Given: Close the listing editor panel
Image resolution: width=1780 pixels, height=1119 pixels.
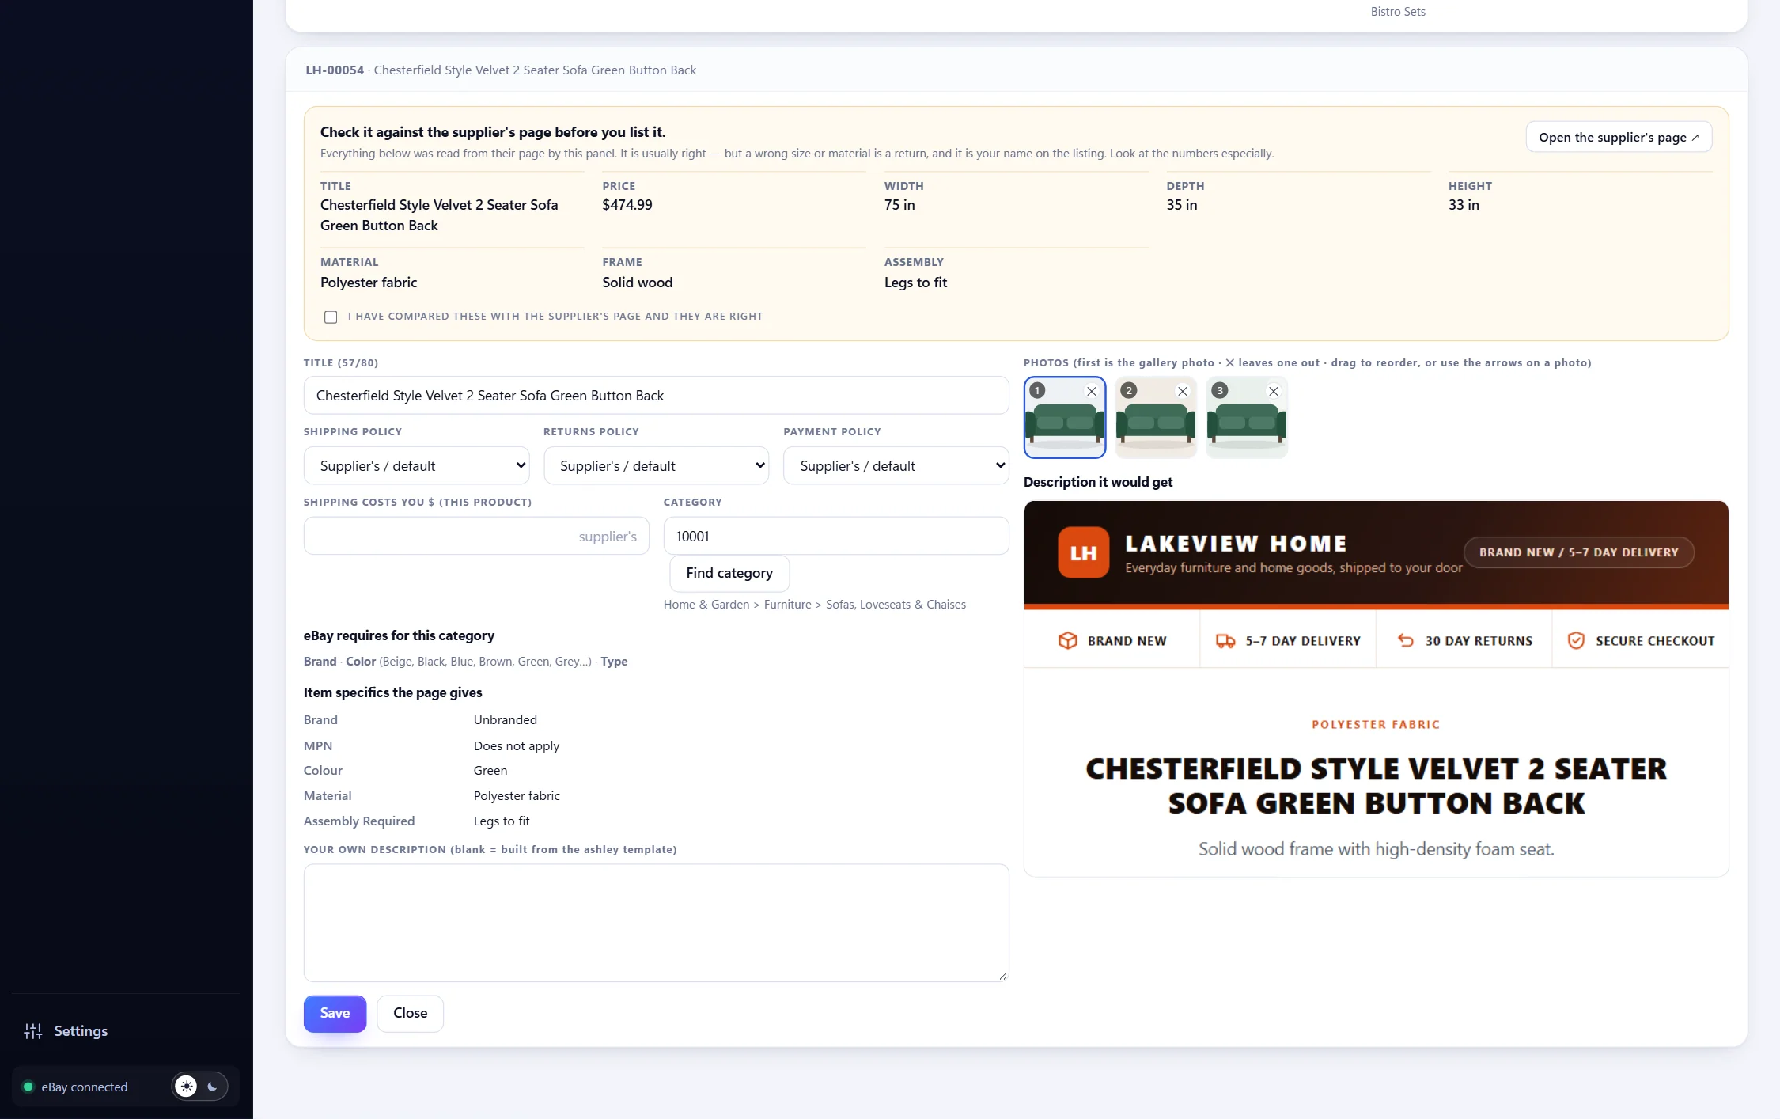Looking at the screenshot, I should (x=410, y=1013).
